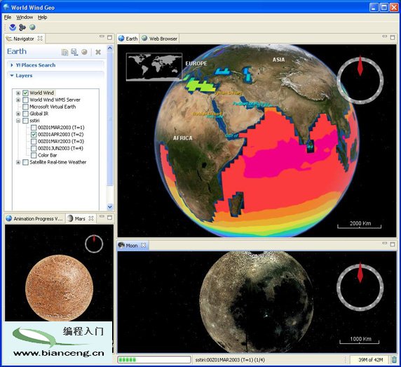The width and height of the screenshot is (401, 367).
Task: Maximize the Earth view panel
Action: [x=393, y=37]
